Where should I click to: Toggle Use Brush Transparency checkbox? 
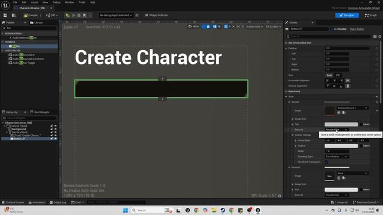pos(326,162)
